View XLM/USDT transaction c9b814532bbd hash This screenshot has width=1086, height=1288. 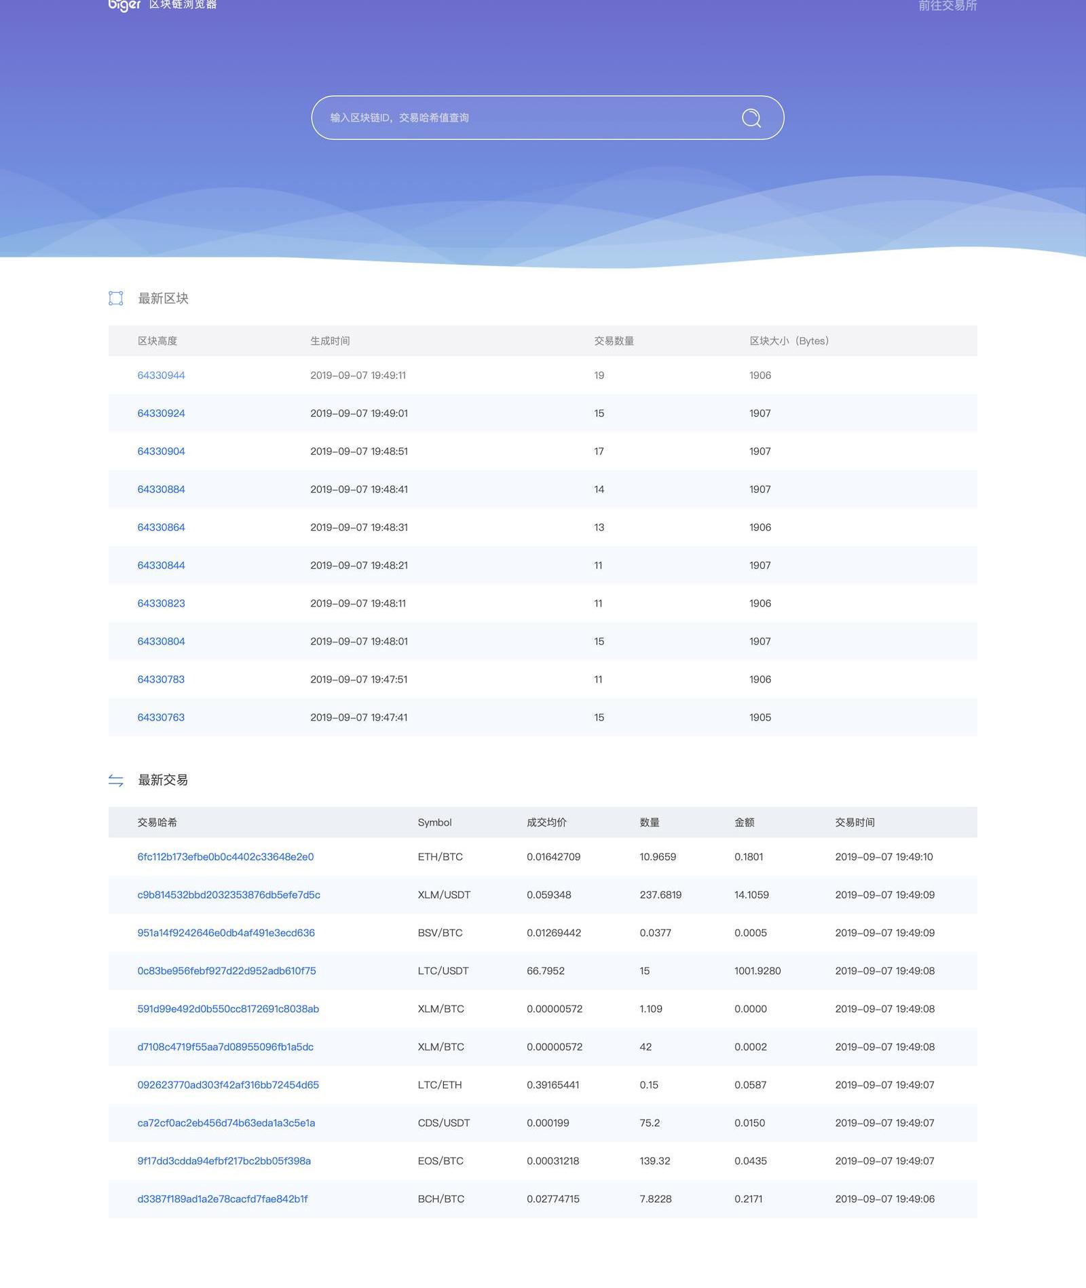tap(229, 895)
